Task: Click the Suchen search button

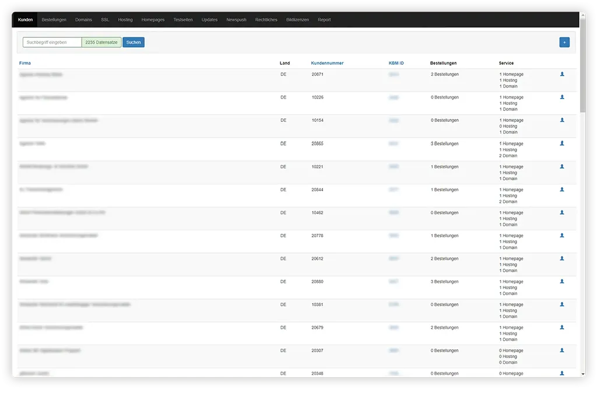Action: 134,42
